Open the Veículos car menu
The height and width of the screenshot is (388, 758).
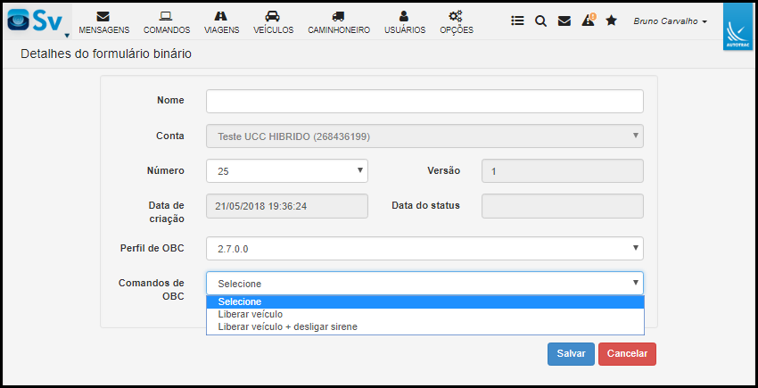point(273,21)
